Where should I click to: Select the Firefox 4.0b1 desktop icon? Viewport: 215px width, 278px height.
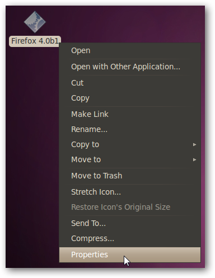click(x=35, y=22)
